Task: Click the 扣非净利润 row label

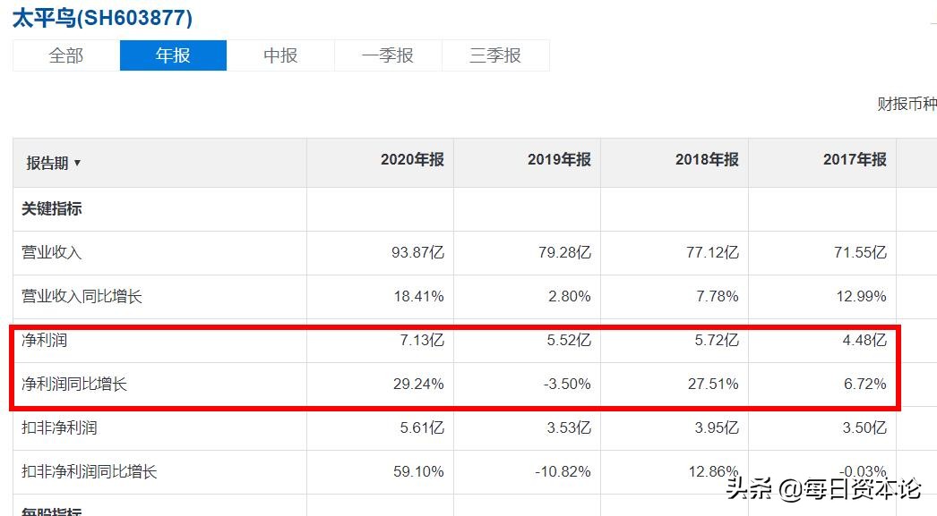Action: (x=58, y=427)
